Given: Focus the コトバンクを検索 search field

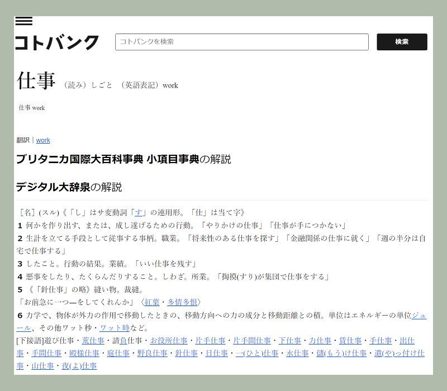Looking at the screenshot, I should click(x=242, y=42).
